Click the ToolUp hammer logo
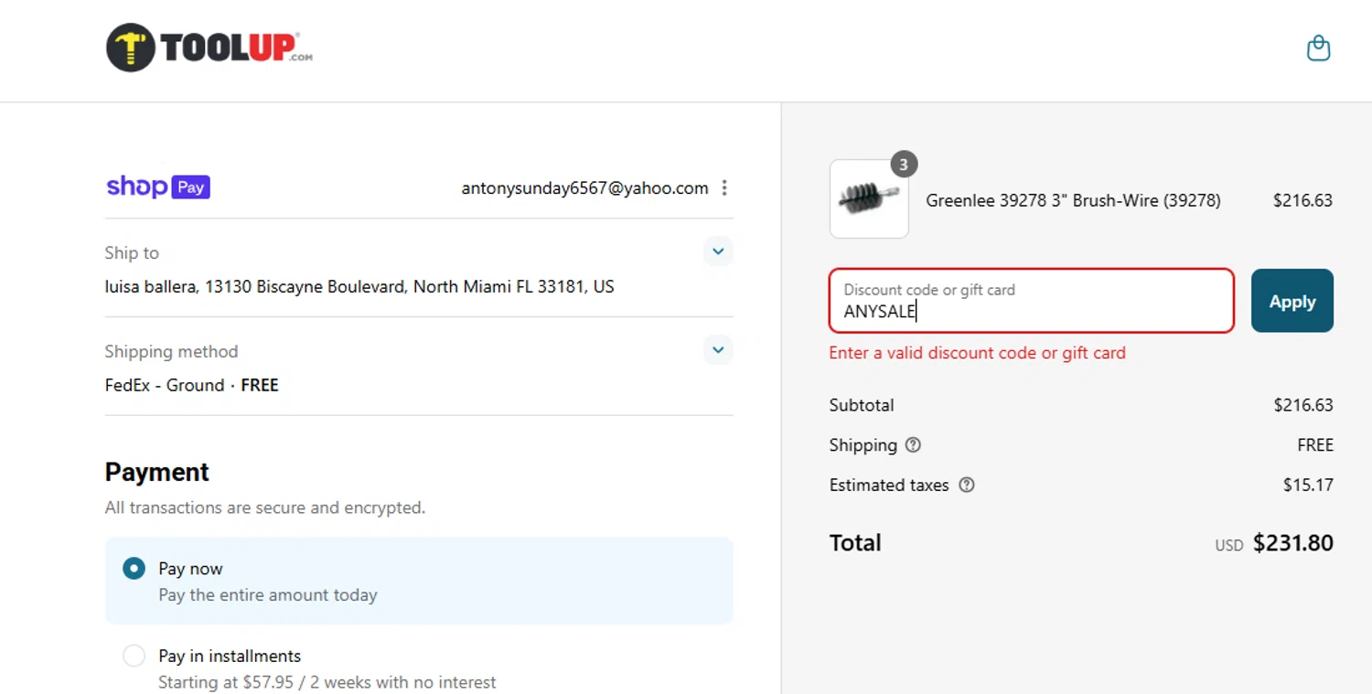This screenshot has width=1372, height=694. point(130,48)
